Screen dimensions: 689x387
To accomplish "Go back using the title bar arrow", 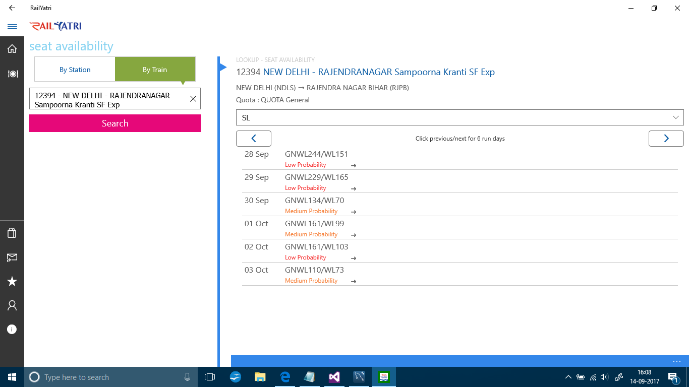I will pyautogui.click(x=12, y=8).
